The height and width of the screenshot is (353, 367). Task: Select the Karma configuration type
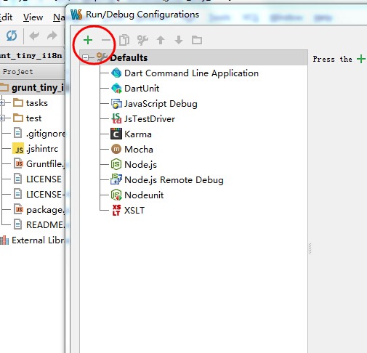(138, 134)
